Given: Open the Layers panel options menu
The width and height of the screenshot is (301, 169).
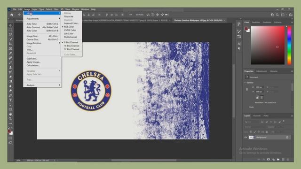Looking at the screenshot, I should click(x=292, y=116).
